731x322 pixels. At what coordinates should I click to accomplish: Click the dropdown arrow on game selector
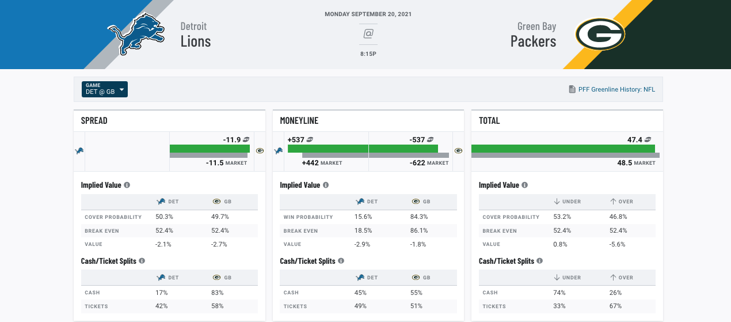121,89
